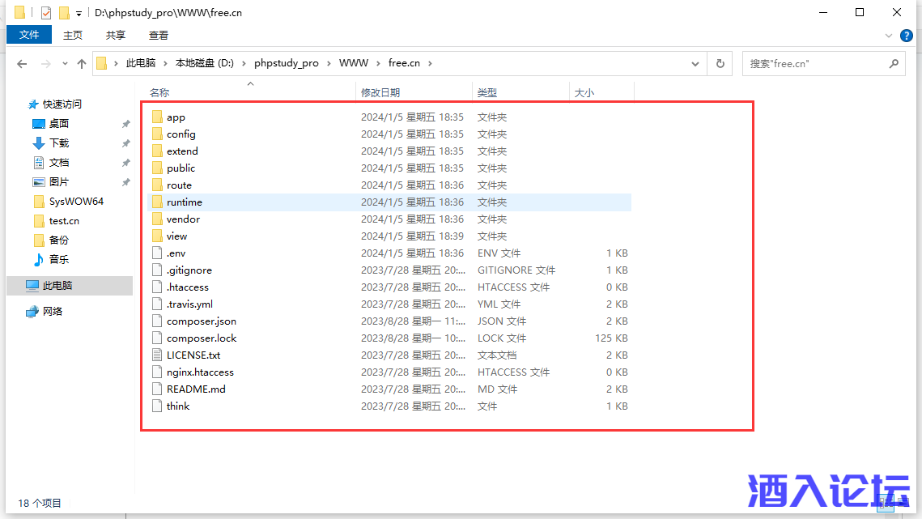Click the properties icon in title bar
Viewport: 922px width, 519px height.
[46, 13]
